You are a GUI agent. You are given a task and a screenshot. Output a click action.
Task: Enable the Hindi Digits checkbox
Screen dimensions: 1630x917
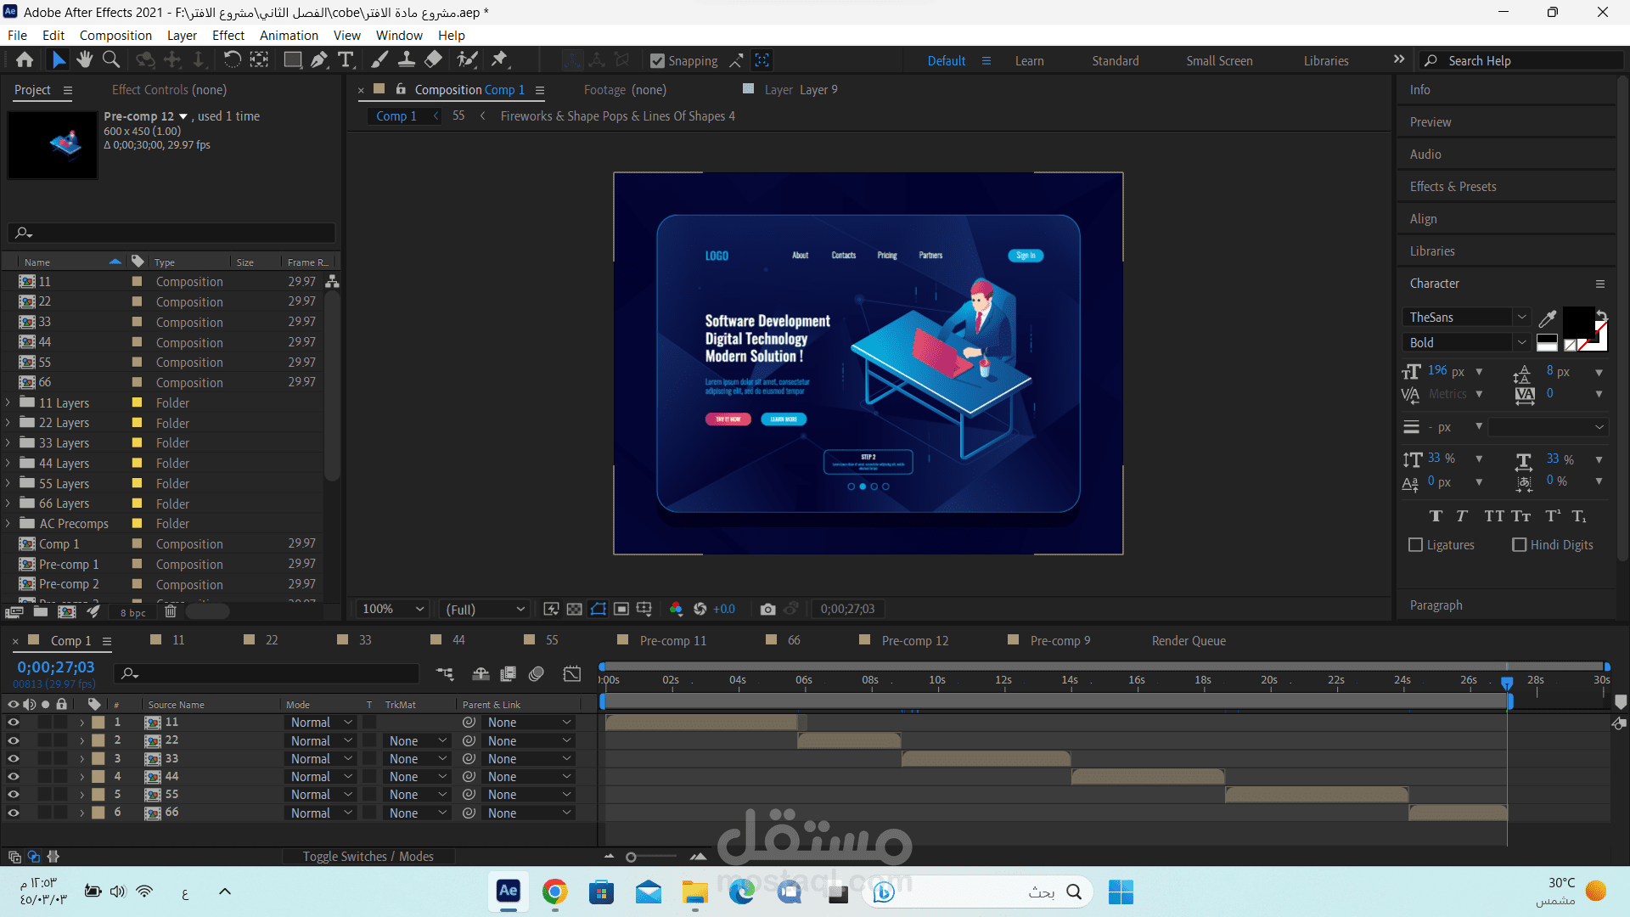tap(1520, 545)
